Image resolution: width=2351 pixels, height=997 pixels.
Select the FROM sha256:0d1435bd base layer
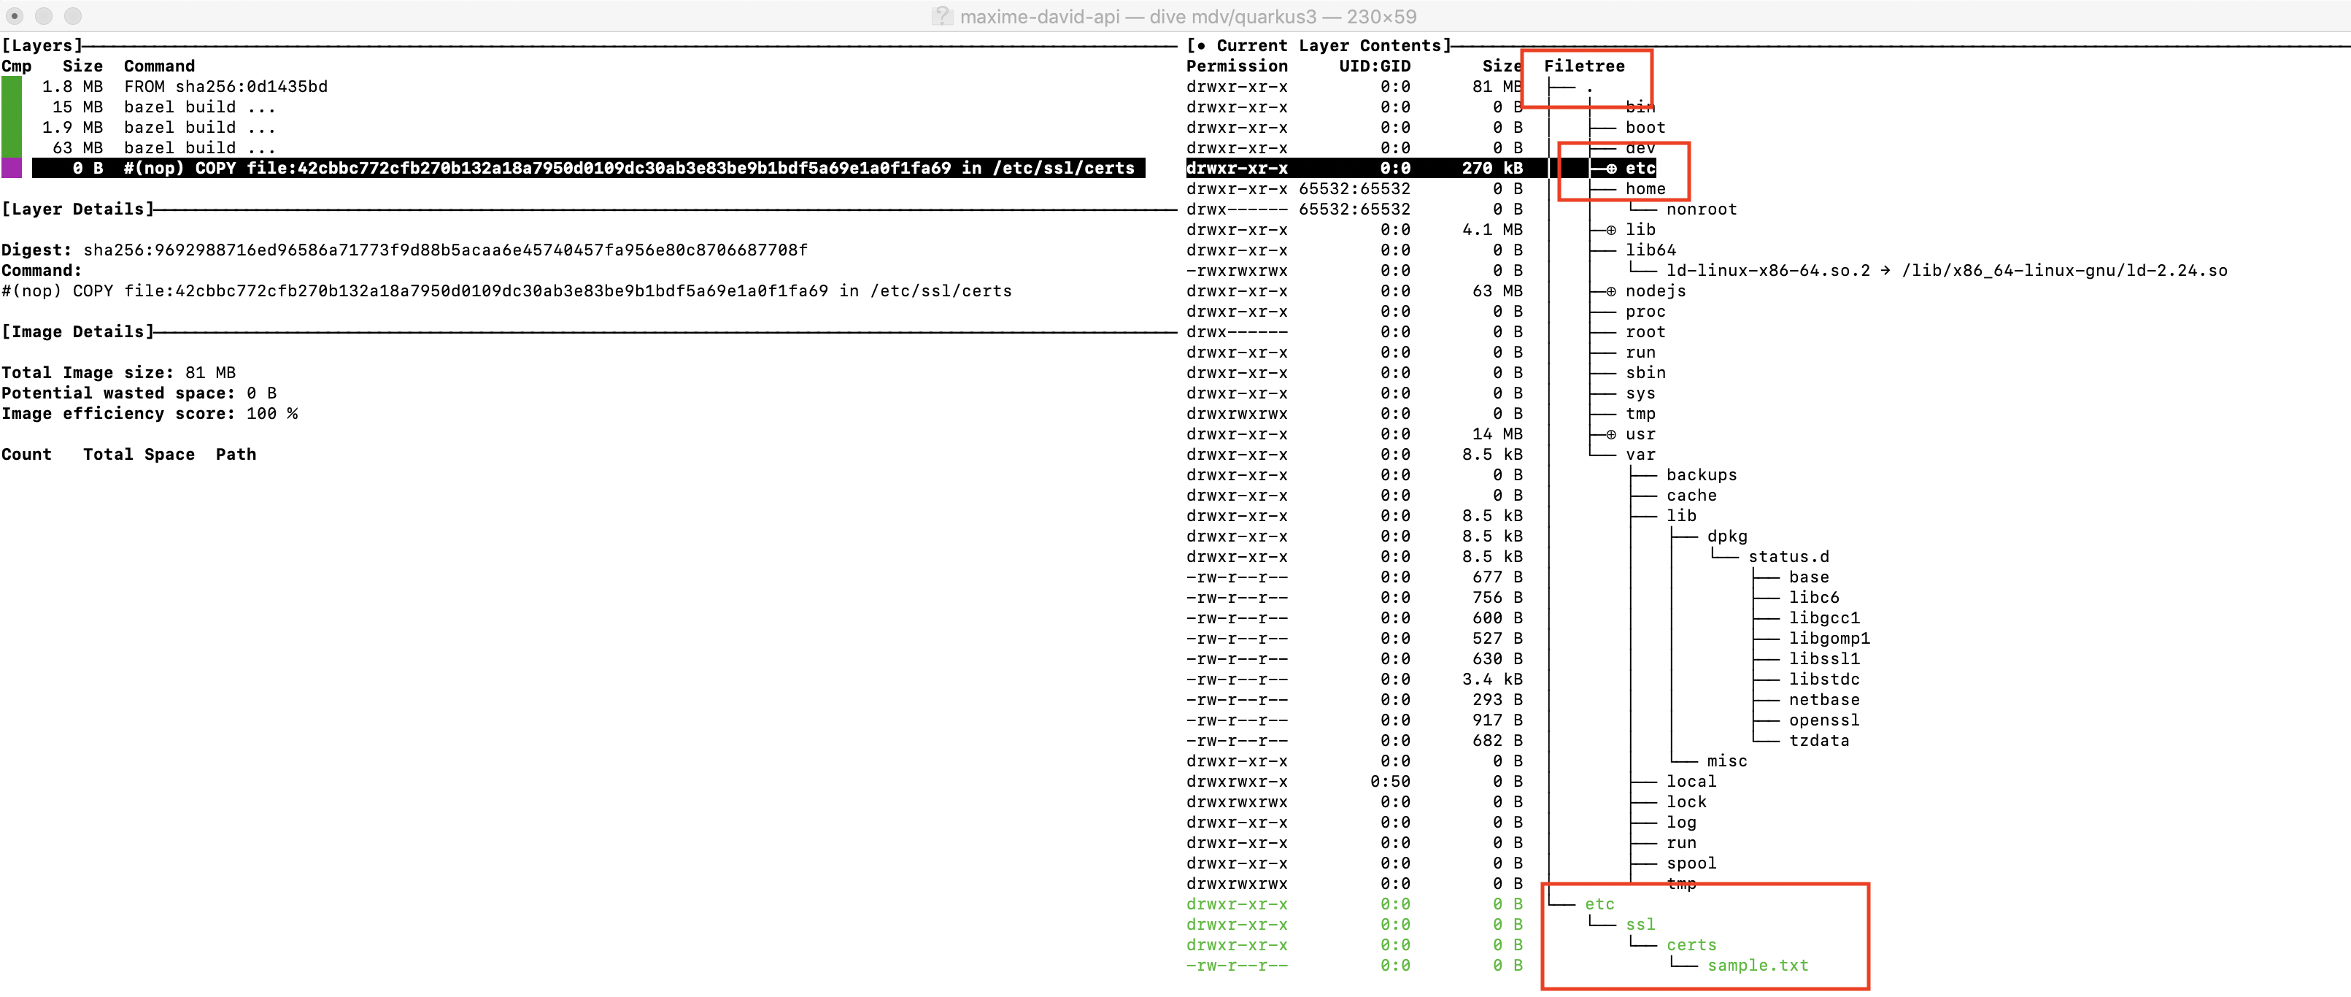[x=223, y=87]
